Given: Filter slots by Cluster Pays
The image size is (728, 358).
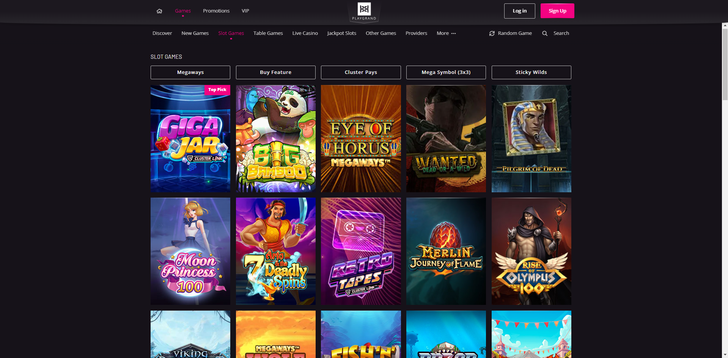Looking at the screenshot, I should click(x=361, y=72).
